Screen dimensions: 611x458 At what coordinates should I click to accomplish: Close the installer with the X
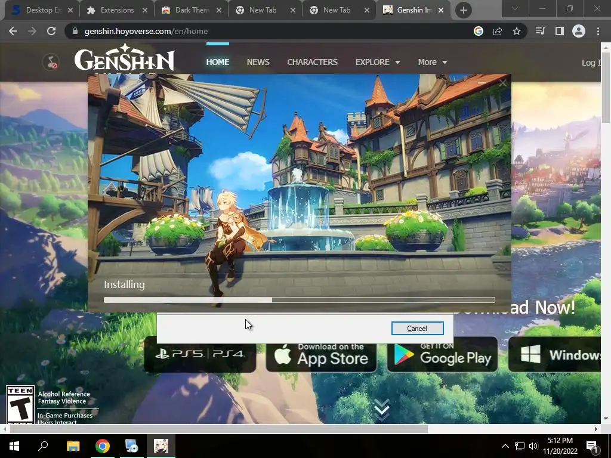(502, 83)
